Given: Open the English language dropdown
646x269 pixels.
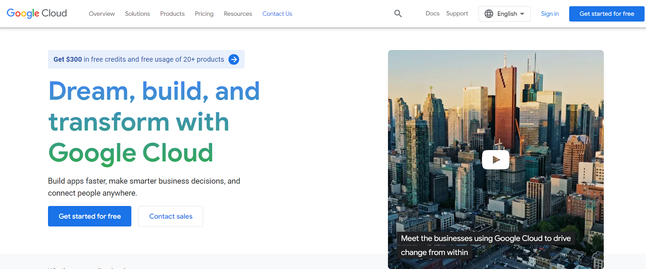Looking at the screenshot, I should click(505, 14).
